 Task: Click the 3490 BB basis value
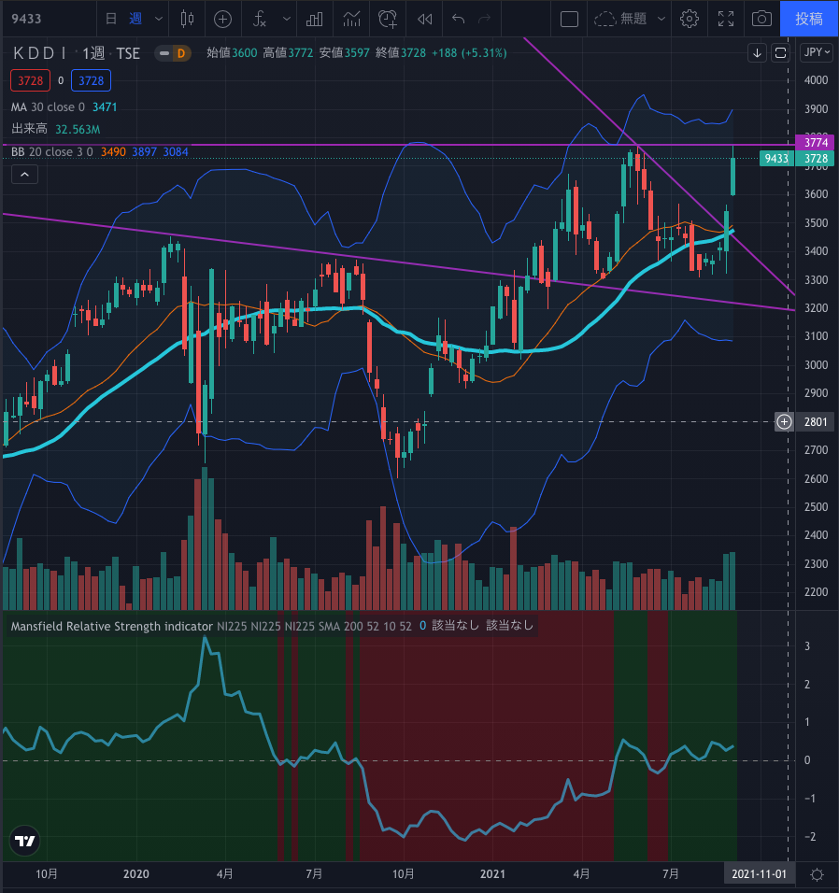pyautogui.click(x=113, y=151)
